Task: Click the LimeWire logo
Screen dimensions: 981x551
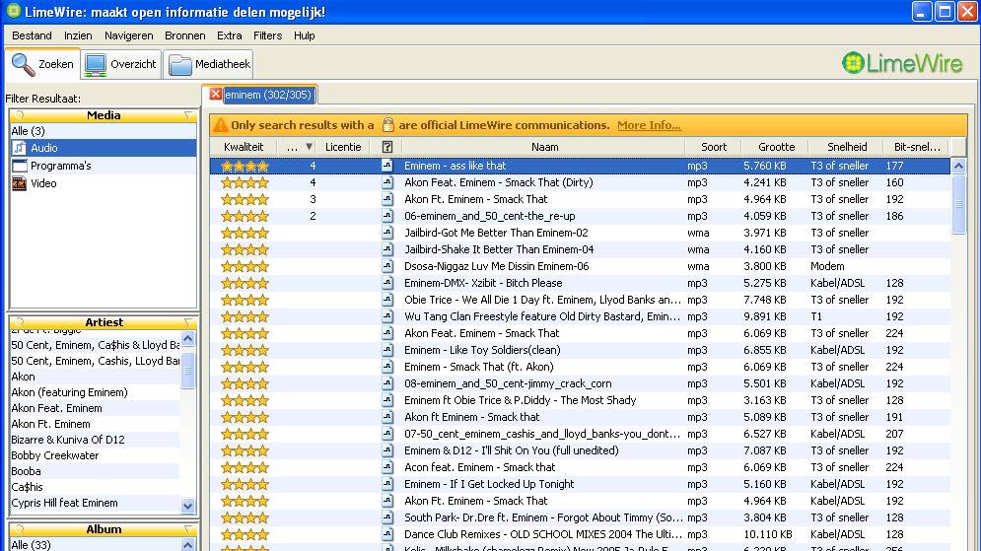Action: tap(901, 63)
